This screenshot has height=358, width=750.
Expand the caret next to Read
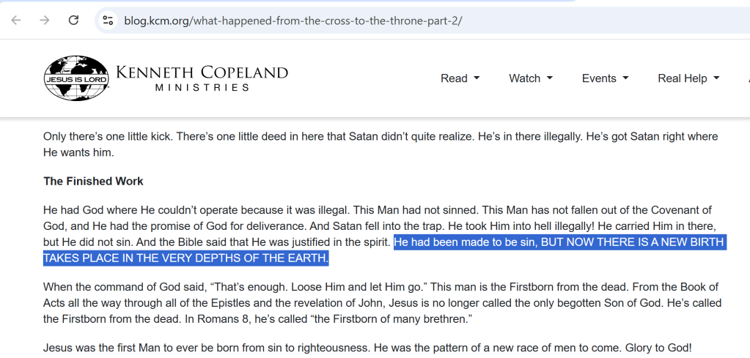(477, 78)
